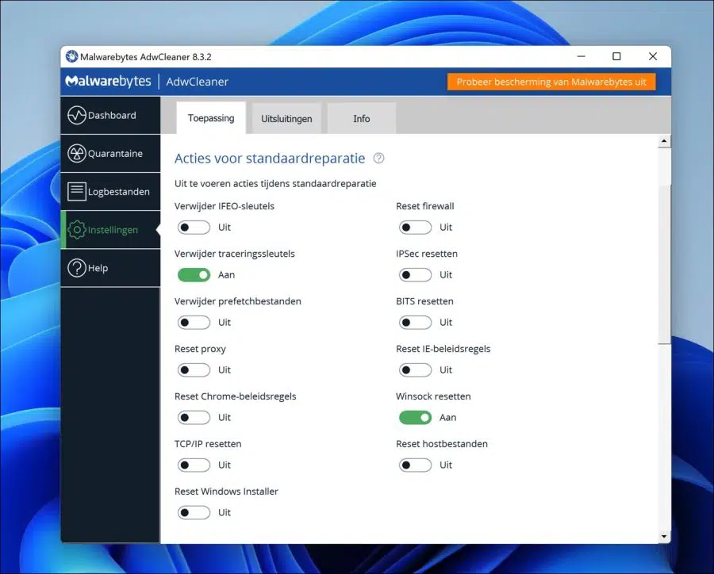Click the AdwCleaner app icon in title bar
The image size is (714, 574).
click(71, 56)
